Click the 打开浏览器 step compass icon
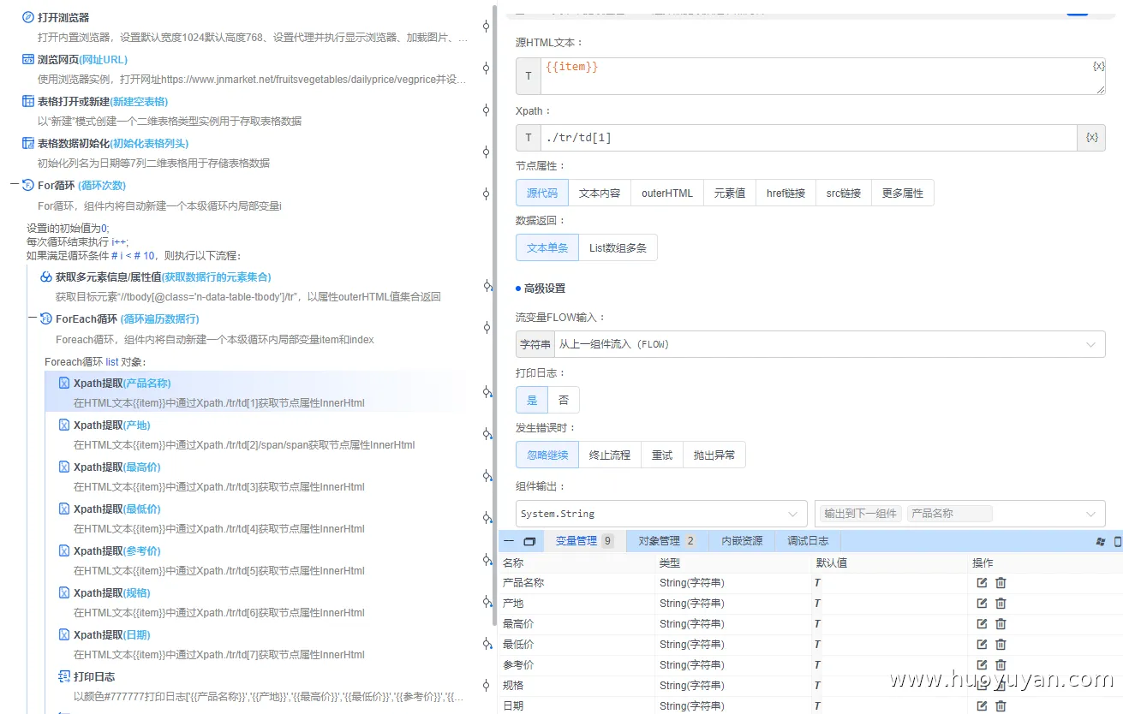This screenshot has width=1123, height=714. pos(28,17)
